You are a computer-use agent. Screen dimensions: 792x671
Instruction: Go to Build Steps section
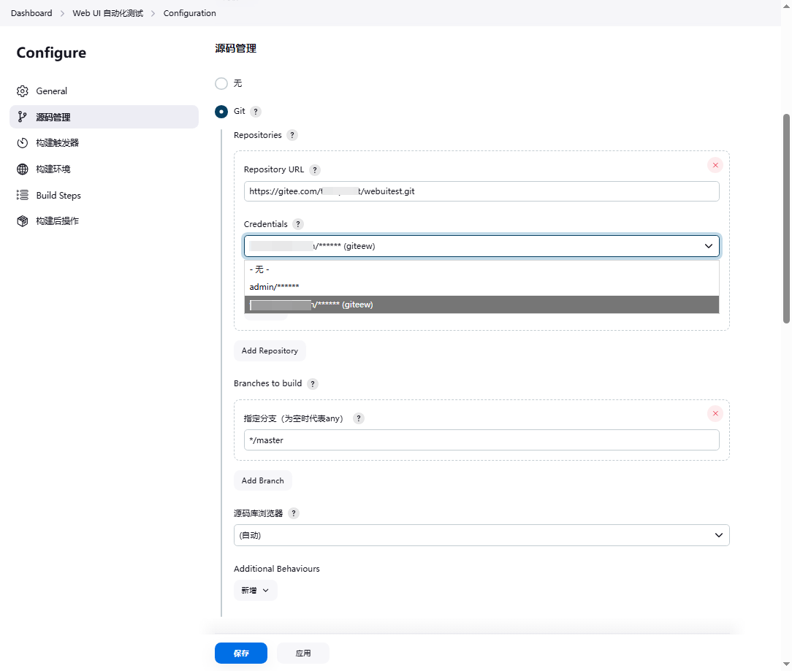click(104, 196)
